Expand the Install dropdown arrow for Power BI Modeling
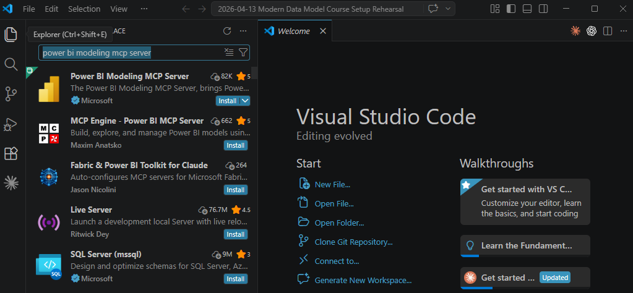 point(245,101)
